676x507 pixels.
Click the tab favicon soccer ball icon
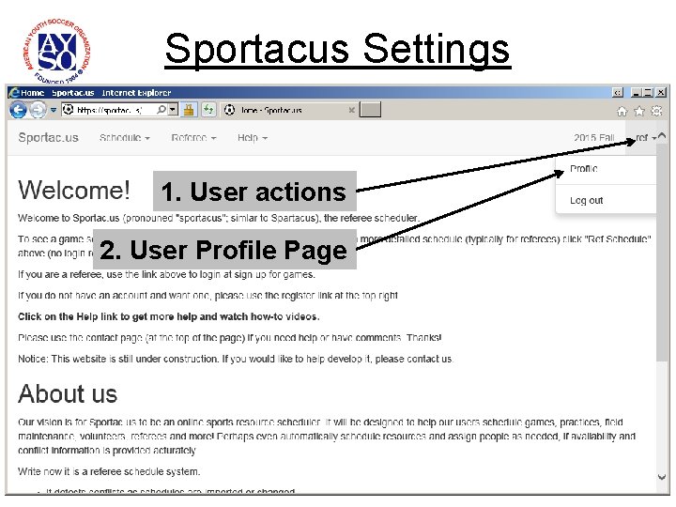230,111
